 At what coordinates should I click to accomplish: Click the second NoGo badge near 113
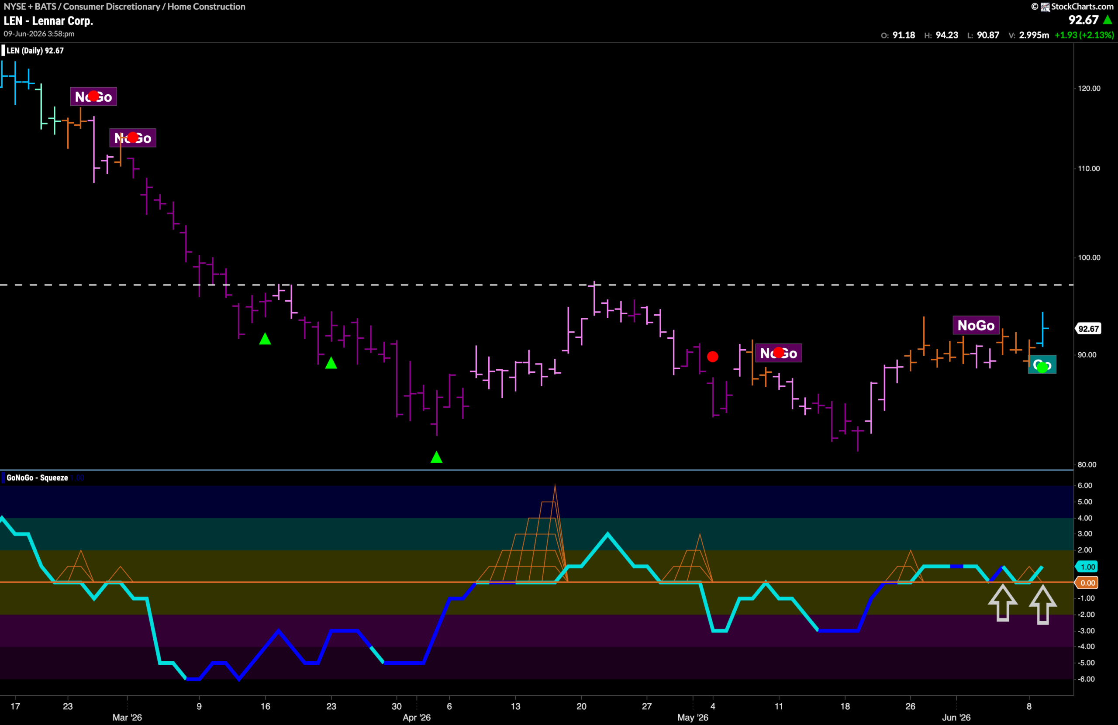pos(133,138)
